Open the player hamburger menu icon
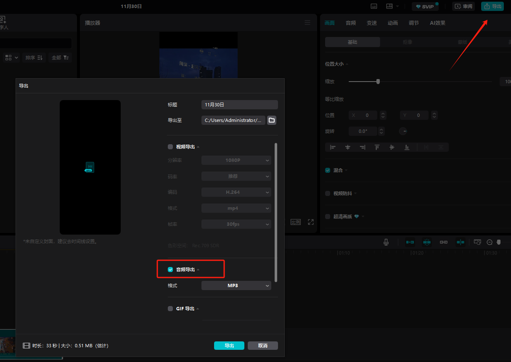The height and width of the screenshot is (362, 511). tap(307, 23)
